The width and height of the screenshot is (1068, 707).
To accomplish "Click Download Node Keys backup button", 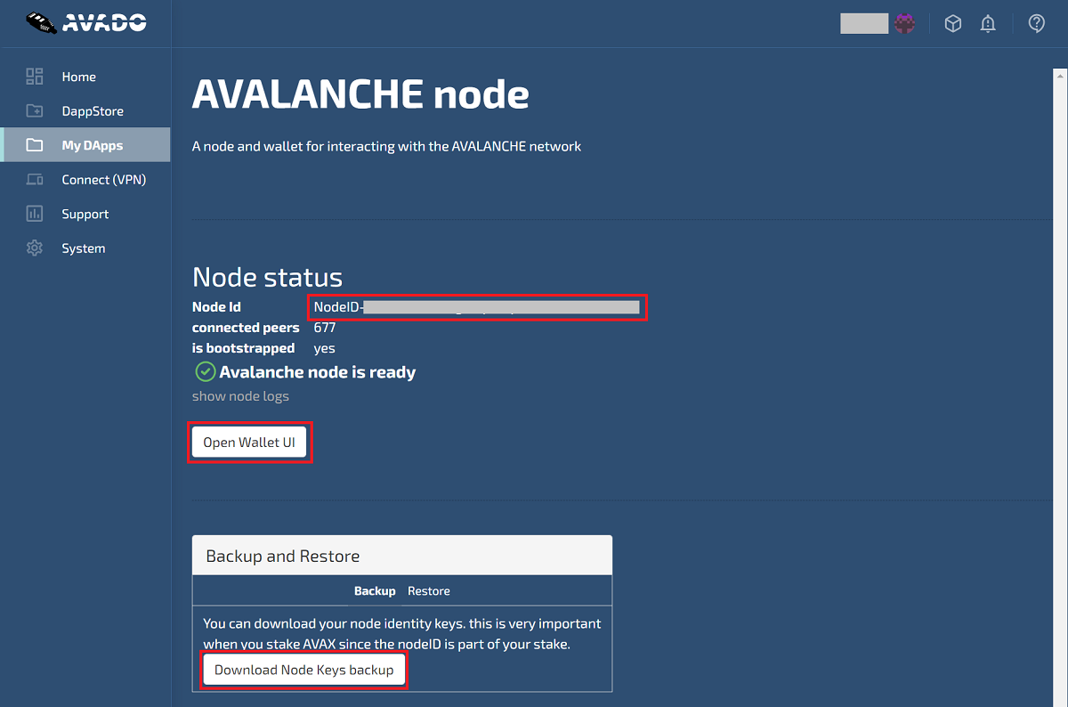I will pos(304,670).
